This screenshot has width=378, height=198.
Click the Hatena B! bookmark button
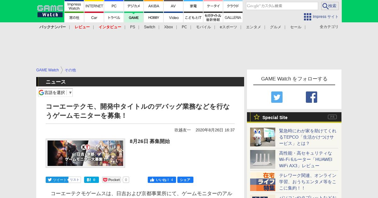(91, 180)
